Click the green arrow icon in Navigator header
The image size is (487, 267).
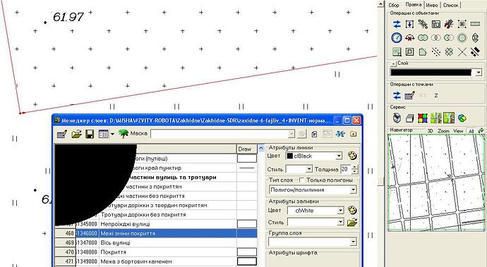click(x=481, y=131)
